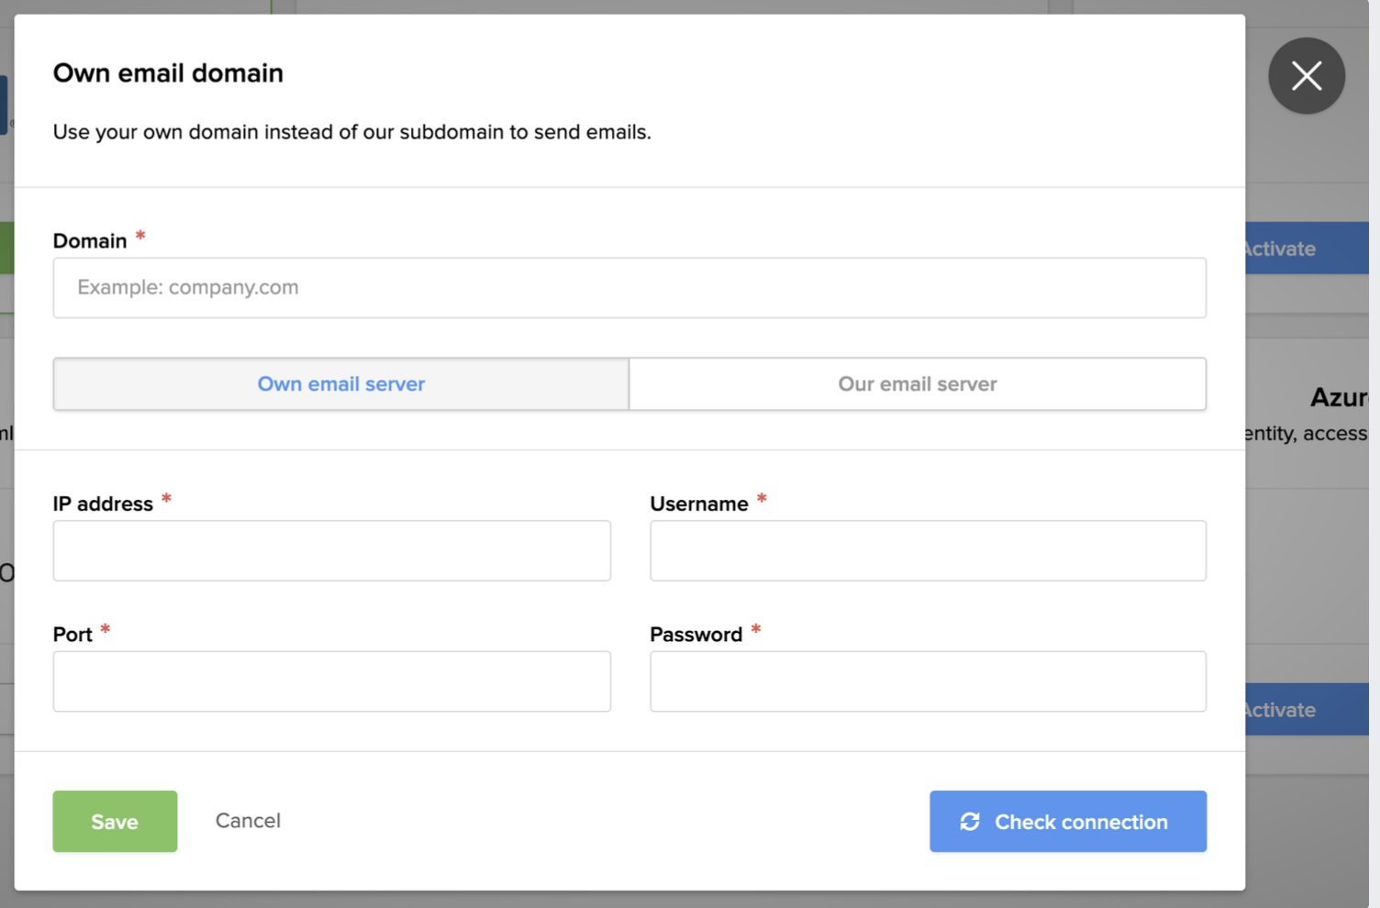The image size is (1380, 908).
Task: Click the Own email domain heading
Action: click(168, 73)
